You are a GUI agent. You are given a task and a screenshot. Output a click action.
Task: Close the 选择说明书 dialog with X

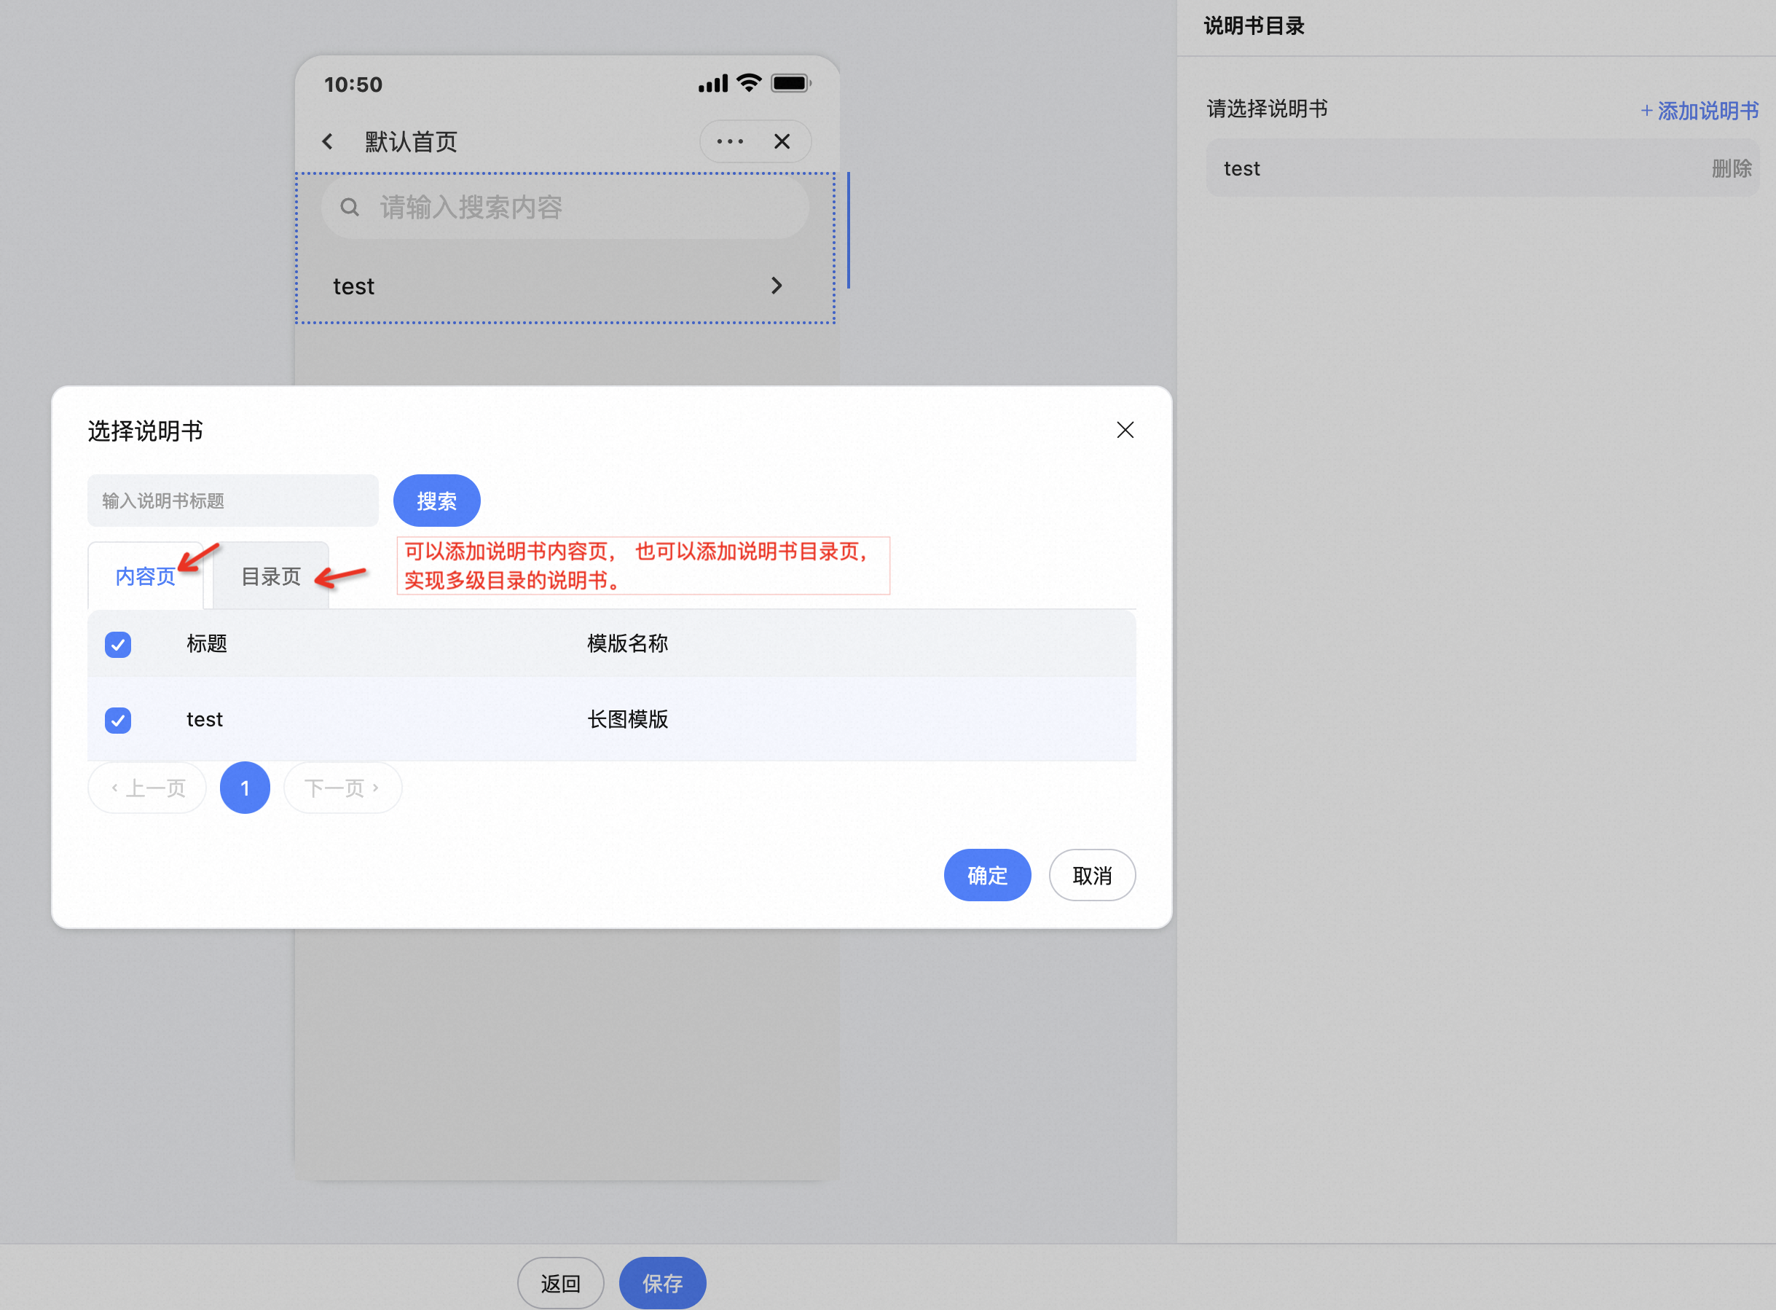click(1124, 430)
